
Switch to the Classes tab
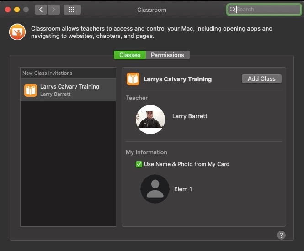130,55
